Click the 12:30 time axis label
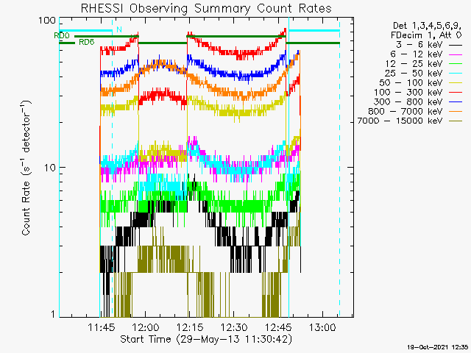 click(x=234, y=327)
